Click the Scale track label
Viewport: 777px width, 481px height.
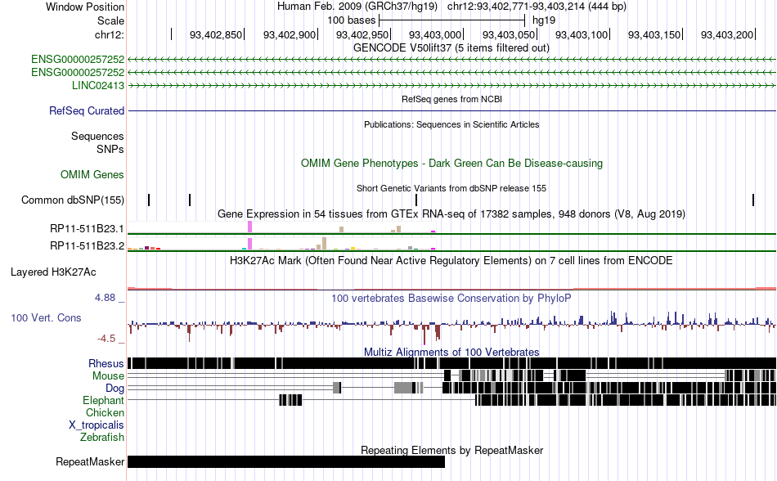110,20
